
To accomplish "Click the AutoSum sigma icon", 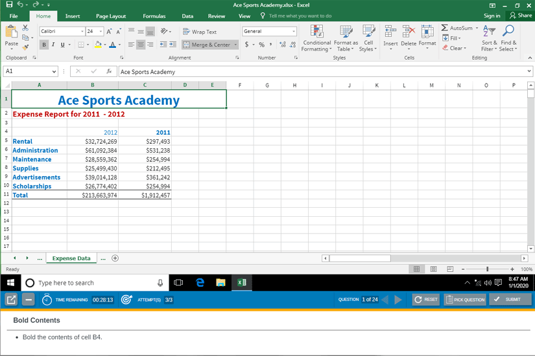I will (445, 28).
